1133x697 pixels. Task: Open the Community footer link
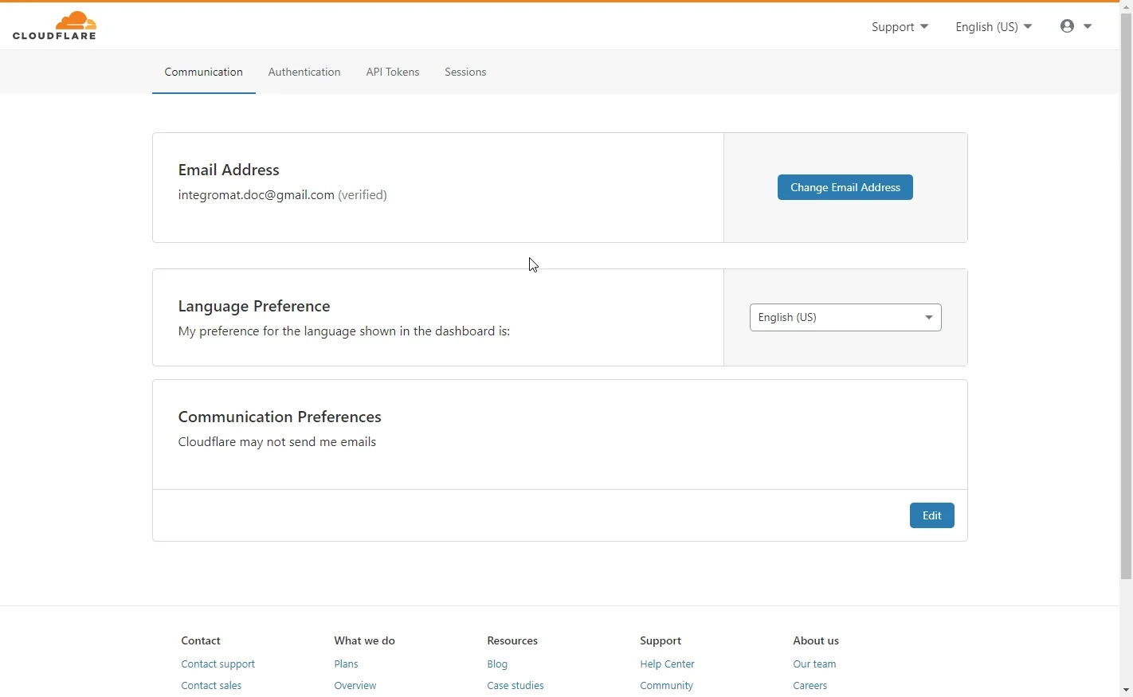[666, 686]
